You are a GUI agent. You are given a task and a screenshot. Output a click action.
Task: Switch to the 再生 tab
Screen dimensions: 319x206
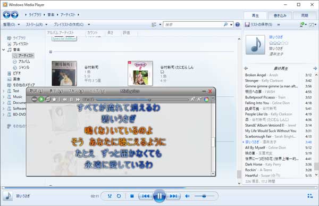(x=255, y=15)
